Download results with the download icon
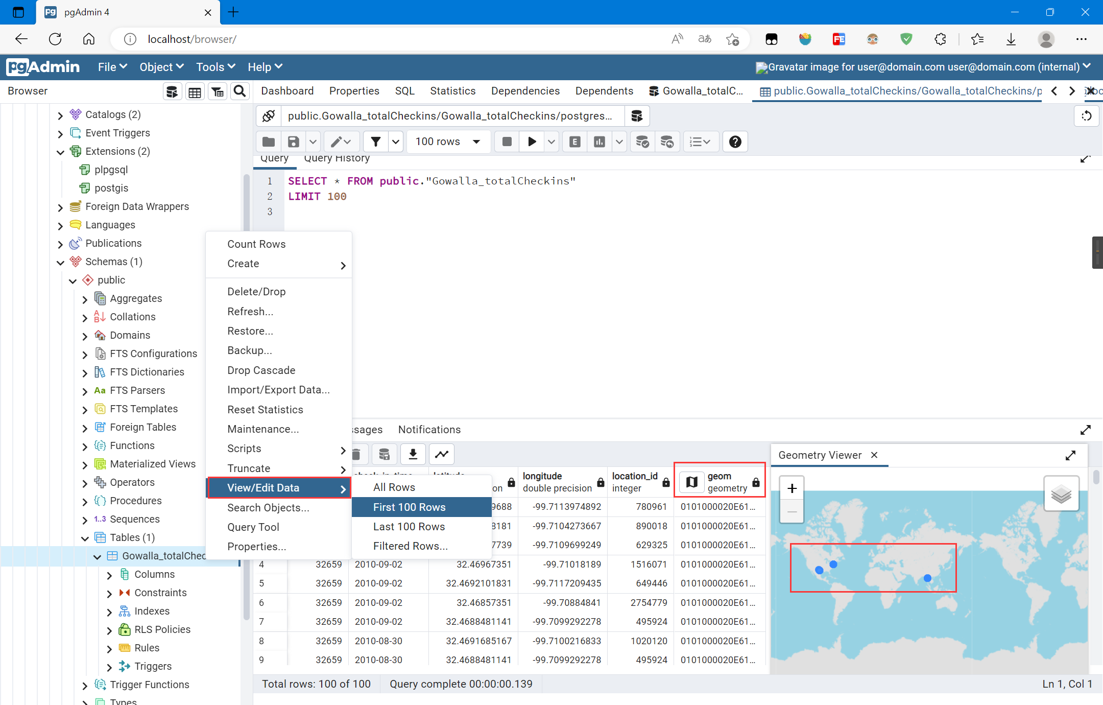The image size is (1103, 705). pos(413,454)
